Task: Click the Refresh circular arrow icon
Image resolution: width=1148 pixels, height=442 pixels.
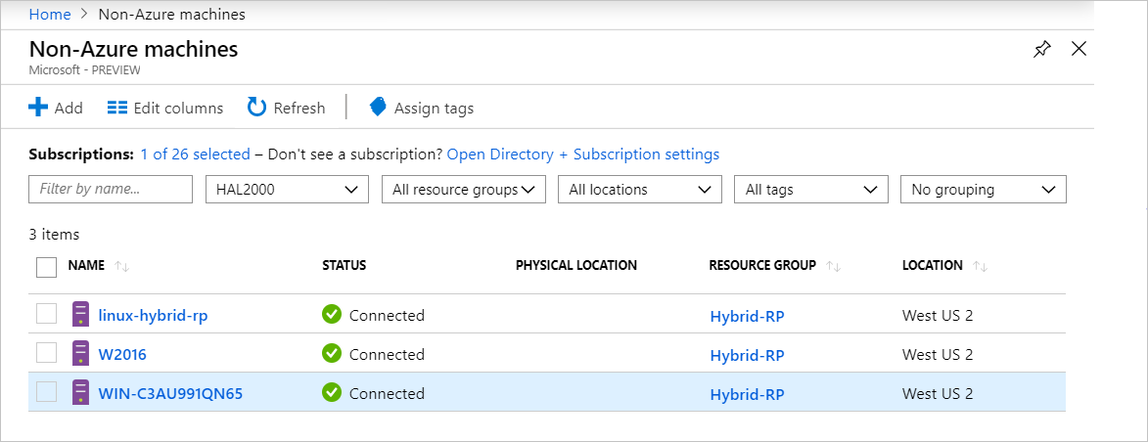Action: [x=257, y=107]
